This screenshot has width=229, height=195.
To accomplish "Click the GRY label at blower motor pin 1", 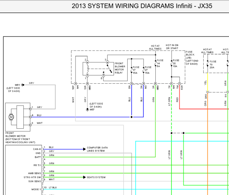I will point(39,107).
